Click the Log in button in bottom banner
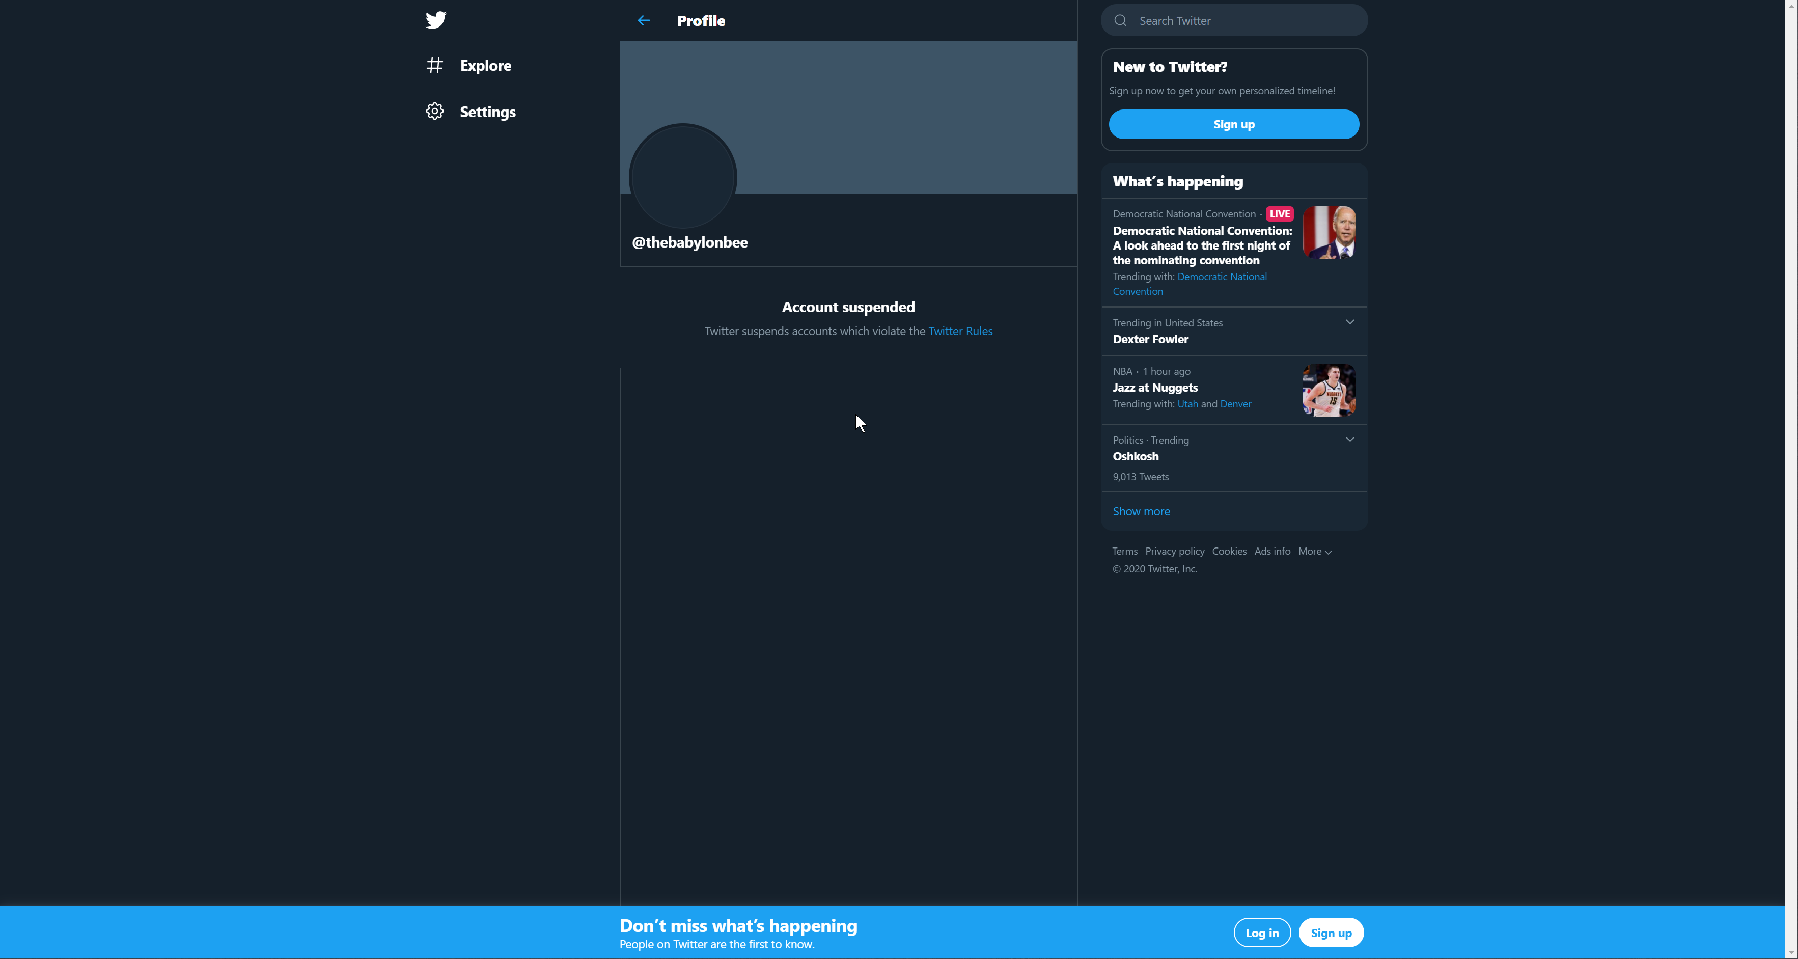 [x=1262, y=933]
